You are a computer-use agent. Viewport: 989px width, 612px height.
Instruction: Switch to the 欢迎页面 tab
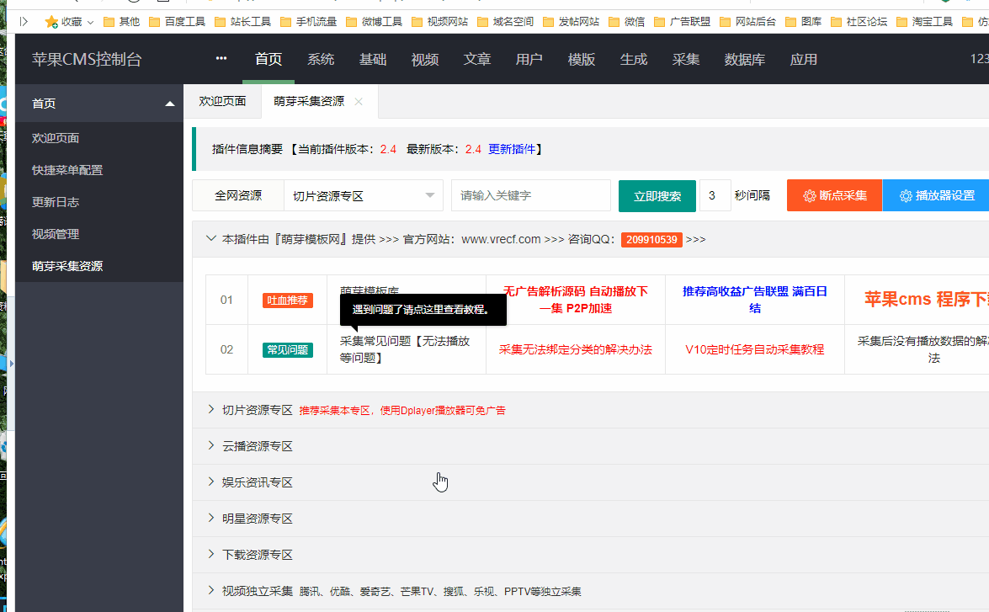pos(222,101)
